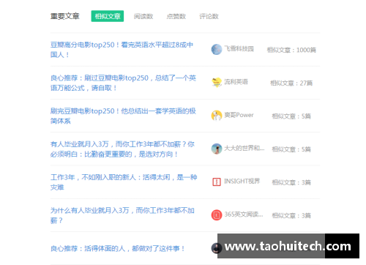The width and height of the screenshot is (366, 265).
Task: Switch to the 阅读数 tab
Action: pos(143,16)
